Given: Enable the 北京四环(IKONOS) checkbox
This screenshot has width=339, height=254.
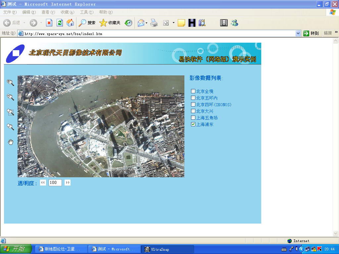Looking at the screenshot, I should click(x=193, y=105).
